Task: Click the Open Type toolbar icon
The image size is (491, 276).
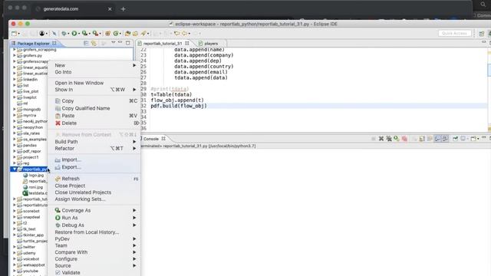Action: pos(127,34)
